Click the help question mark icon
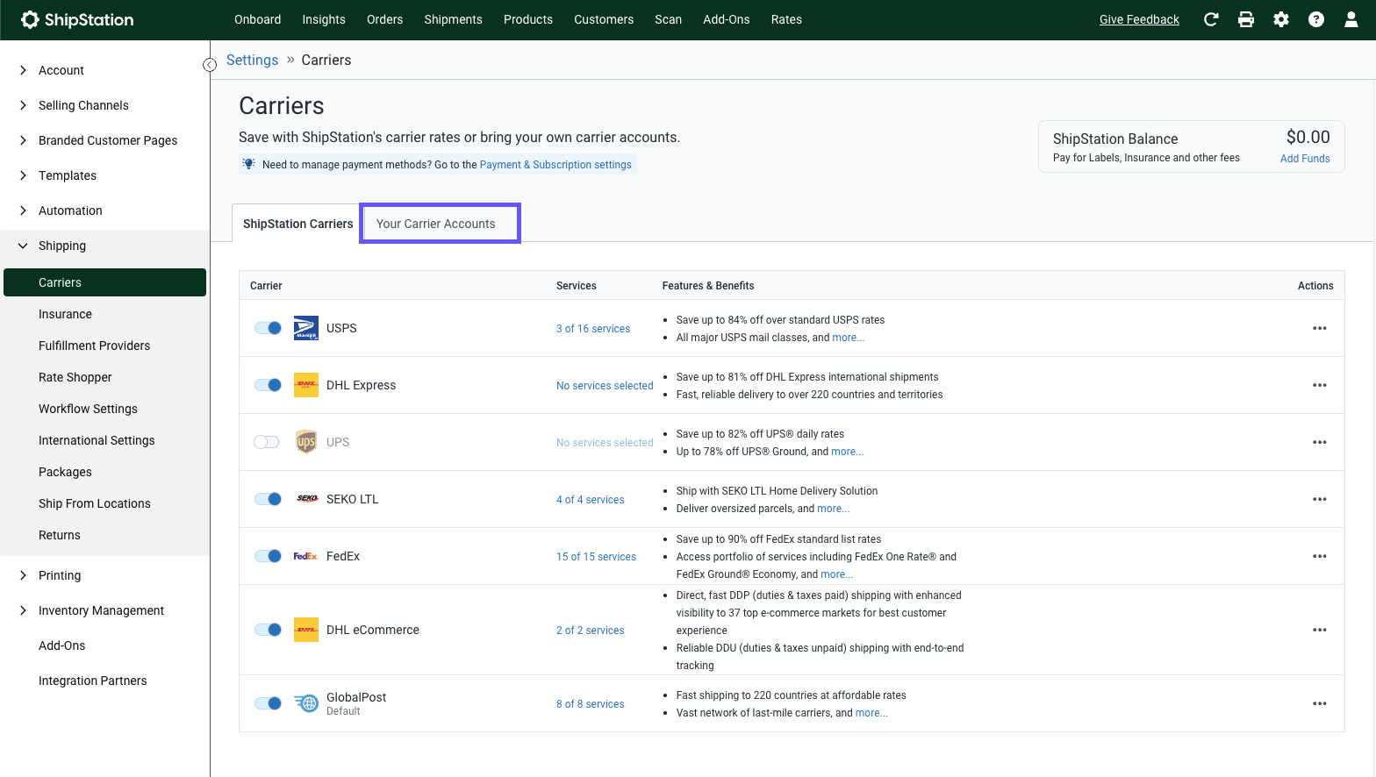Screen dimensions: 1376x777 1316,19
